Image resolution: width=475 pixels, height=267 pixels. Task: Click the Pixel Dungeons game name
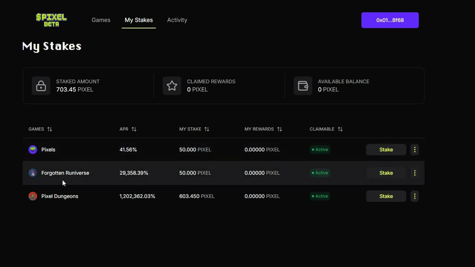pos(60,196)
